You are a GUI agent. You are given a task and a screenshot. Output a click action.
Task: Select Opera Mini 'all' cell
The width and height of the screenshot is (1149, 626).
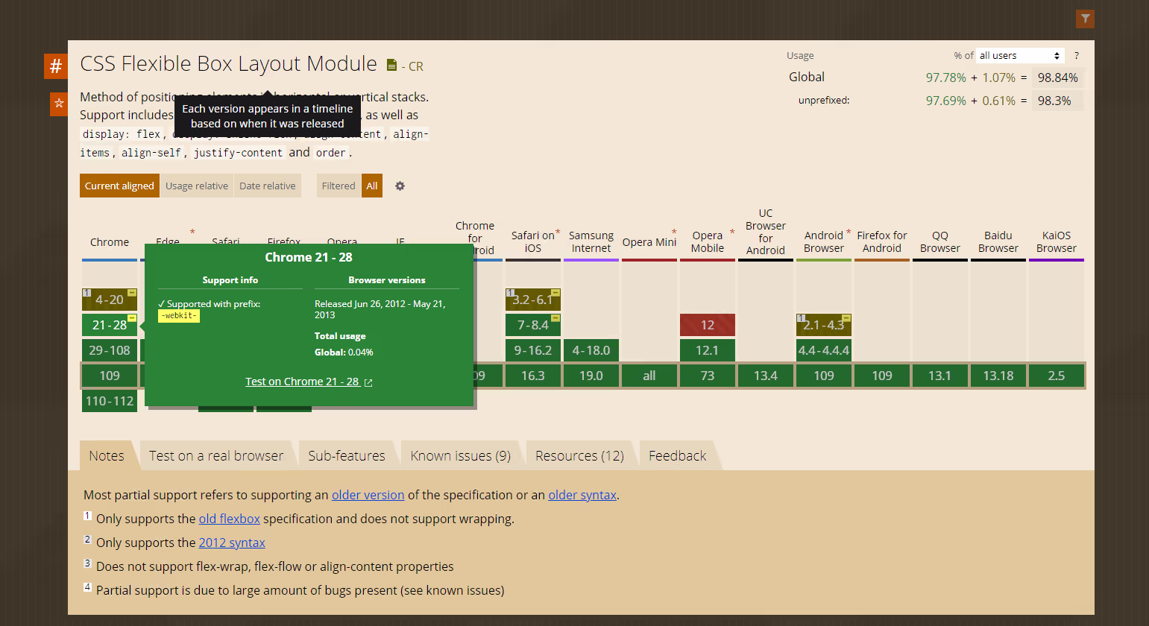tap(649, 376)
